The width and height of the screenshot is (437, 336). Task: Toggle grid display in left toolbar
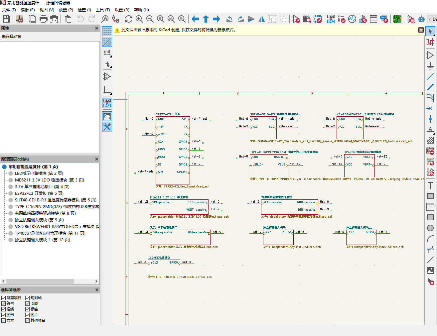pos(107,31)
